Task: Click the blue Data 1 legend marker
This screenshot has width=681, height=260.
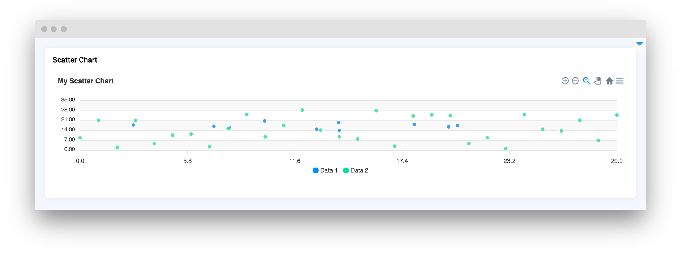Action: click(x=315, y=170)
